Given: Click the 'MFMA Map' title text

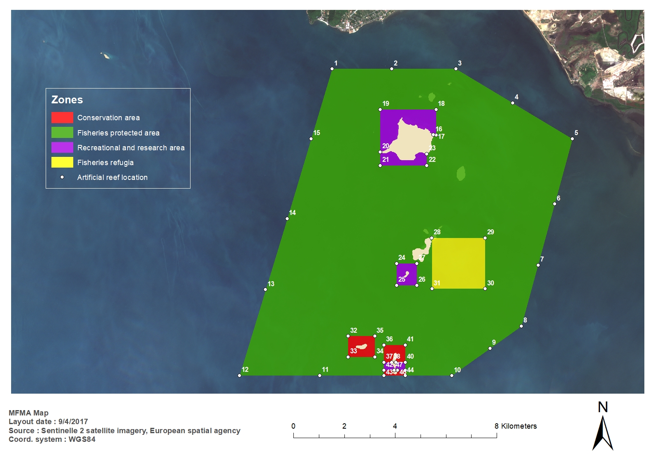Looking at the screenshot, I should [28, 413].
